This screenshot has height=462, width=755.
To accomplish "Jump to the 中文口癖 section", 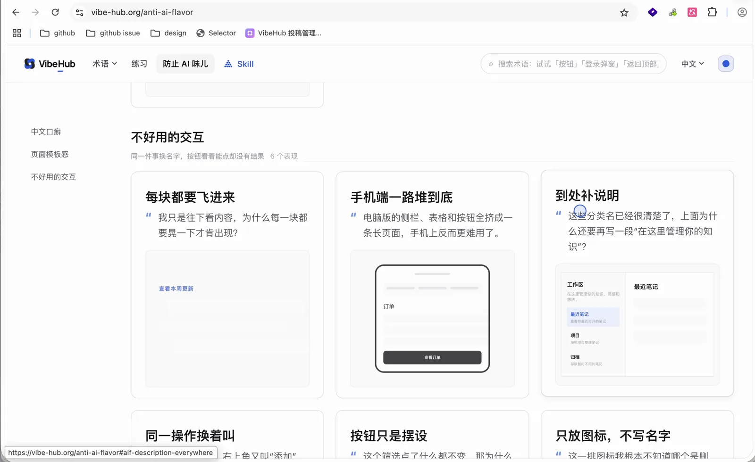I will coord(46,132).
